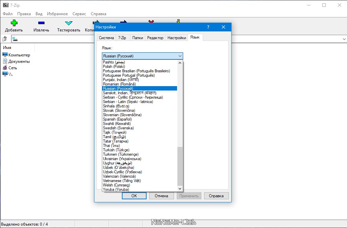Open the Избранное menu
This screenshot has width=347, height=228.
(57, 14)
